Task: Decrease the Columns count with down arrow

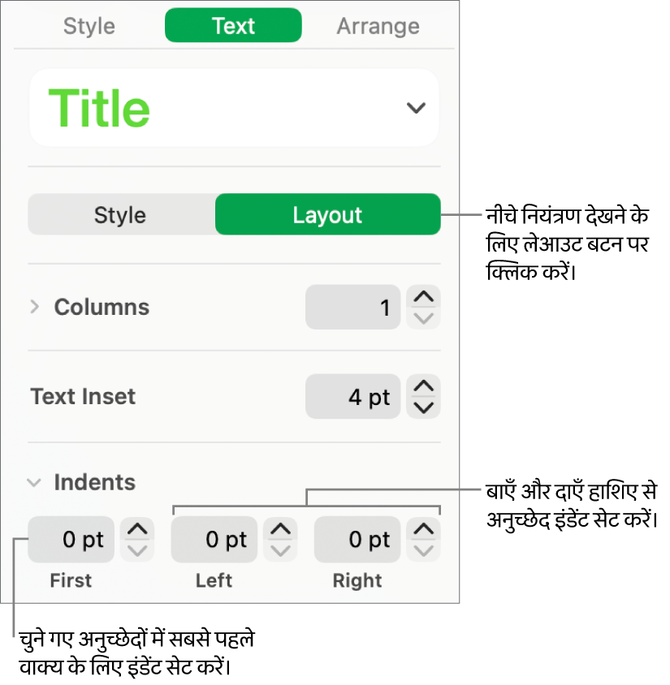Action: pyautogui.click(x=423, y=317)
